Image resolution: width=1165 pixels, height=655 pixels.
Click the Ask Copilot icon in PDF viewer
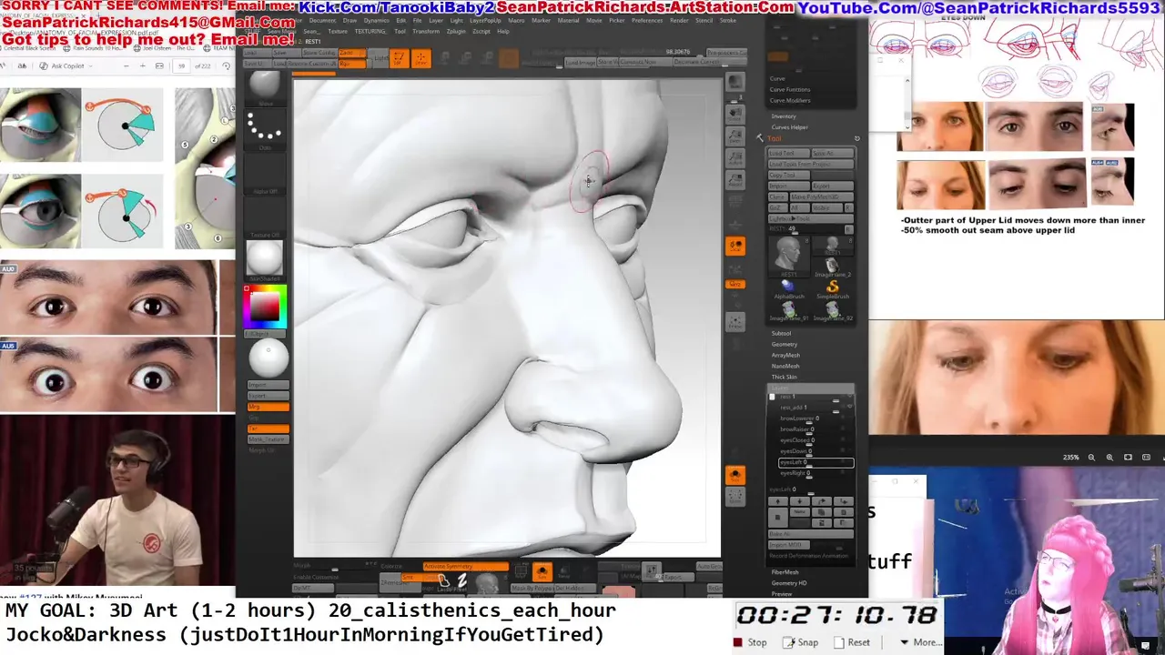[x=43, y=65]
